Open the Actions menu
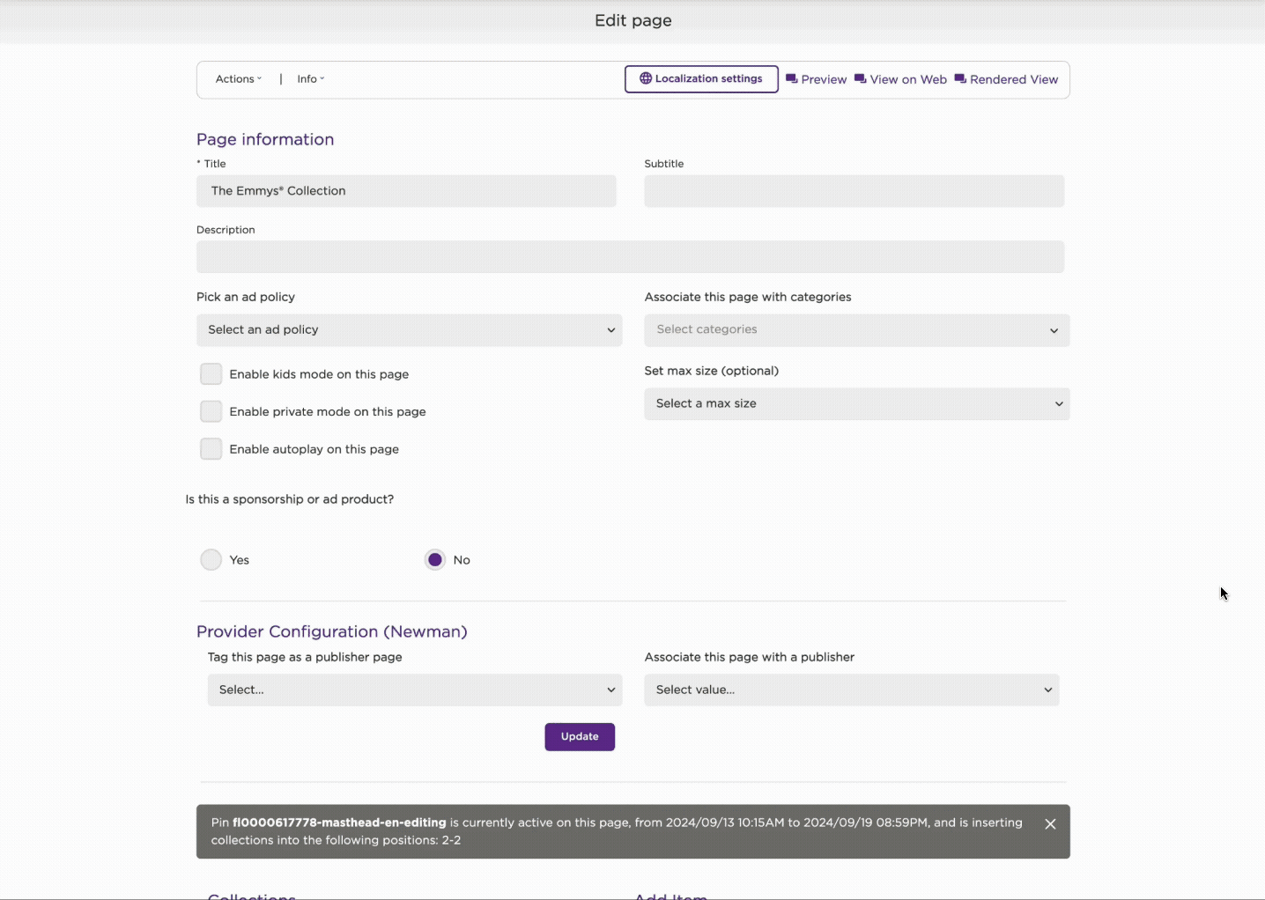Viewport: 1265px width, 900px height. 239,79
